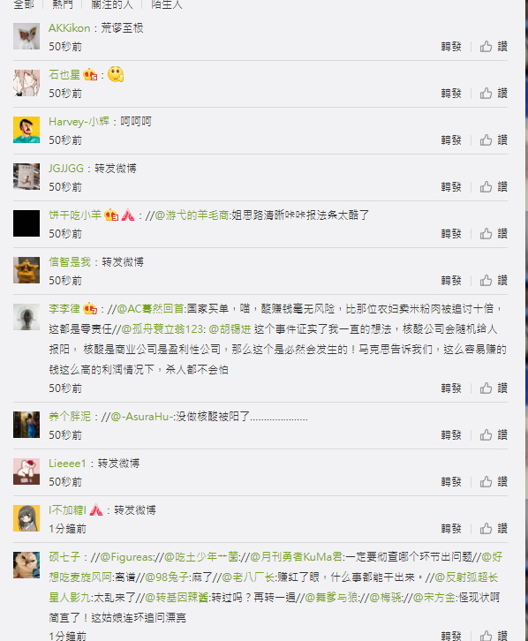Like AKKikon's comment with thumbs-up icon

click(x=486, y=46)
